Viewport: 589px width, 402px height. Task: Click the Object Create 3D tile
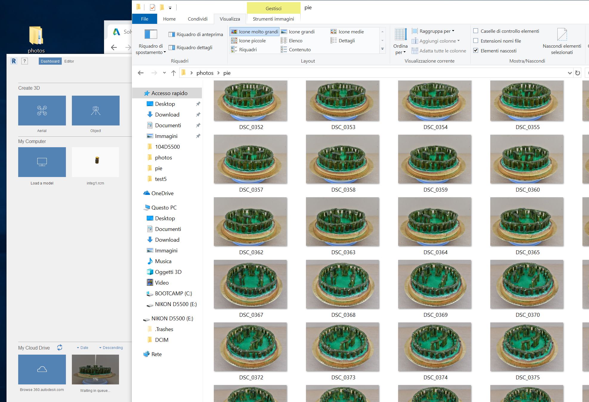coord(95,111)
